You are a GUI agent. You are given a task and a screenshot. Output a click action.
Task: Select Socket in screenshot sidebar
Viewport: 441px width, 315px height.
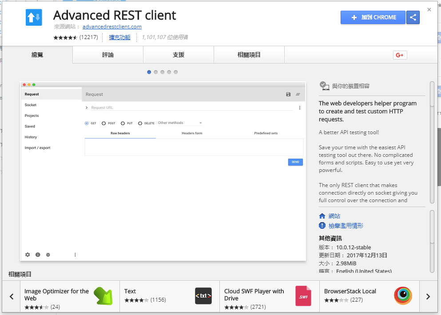tap(30, 105)
